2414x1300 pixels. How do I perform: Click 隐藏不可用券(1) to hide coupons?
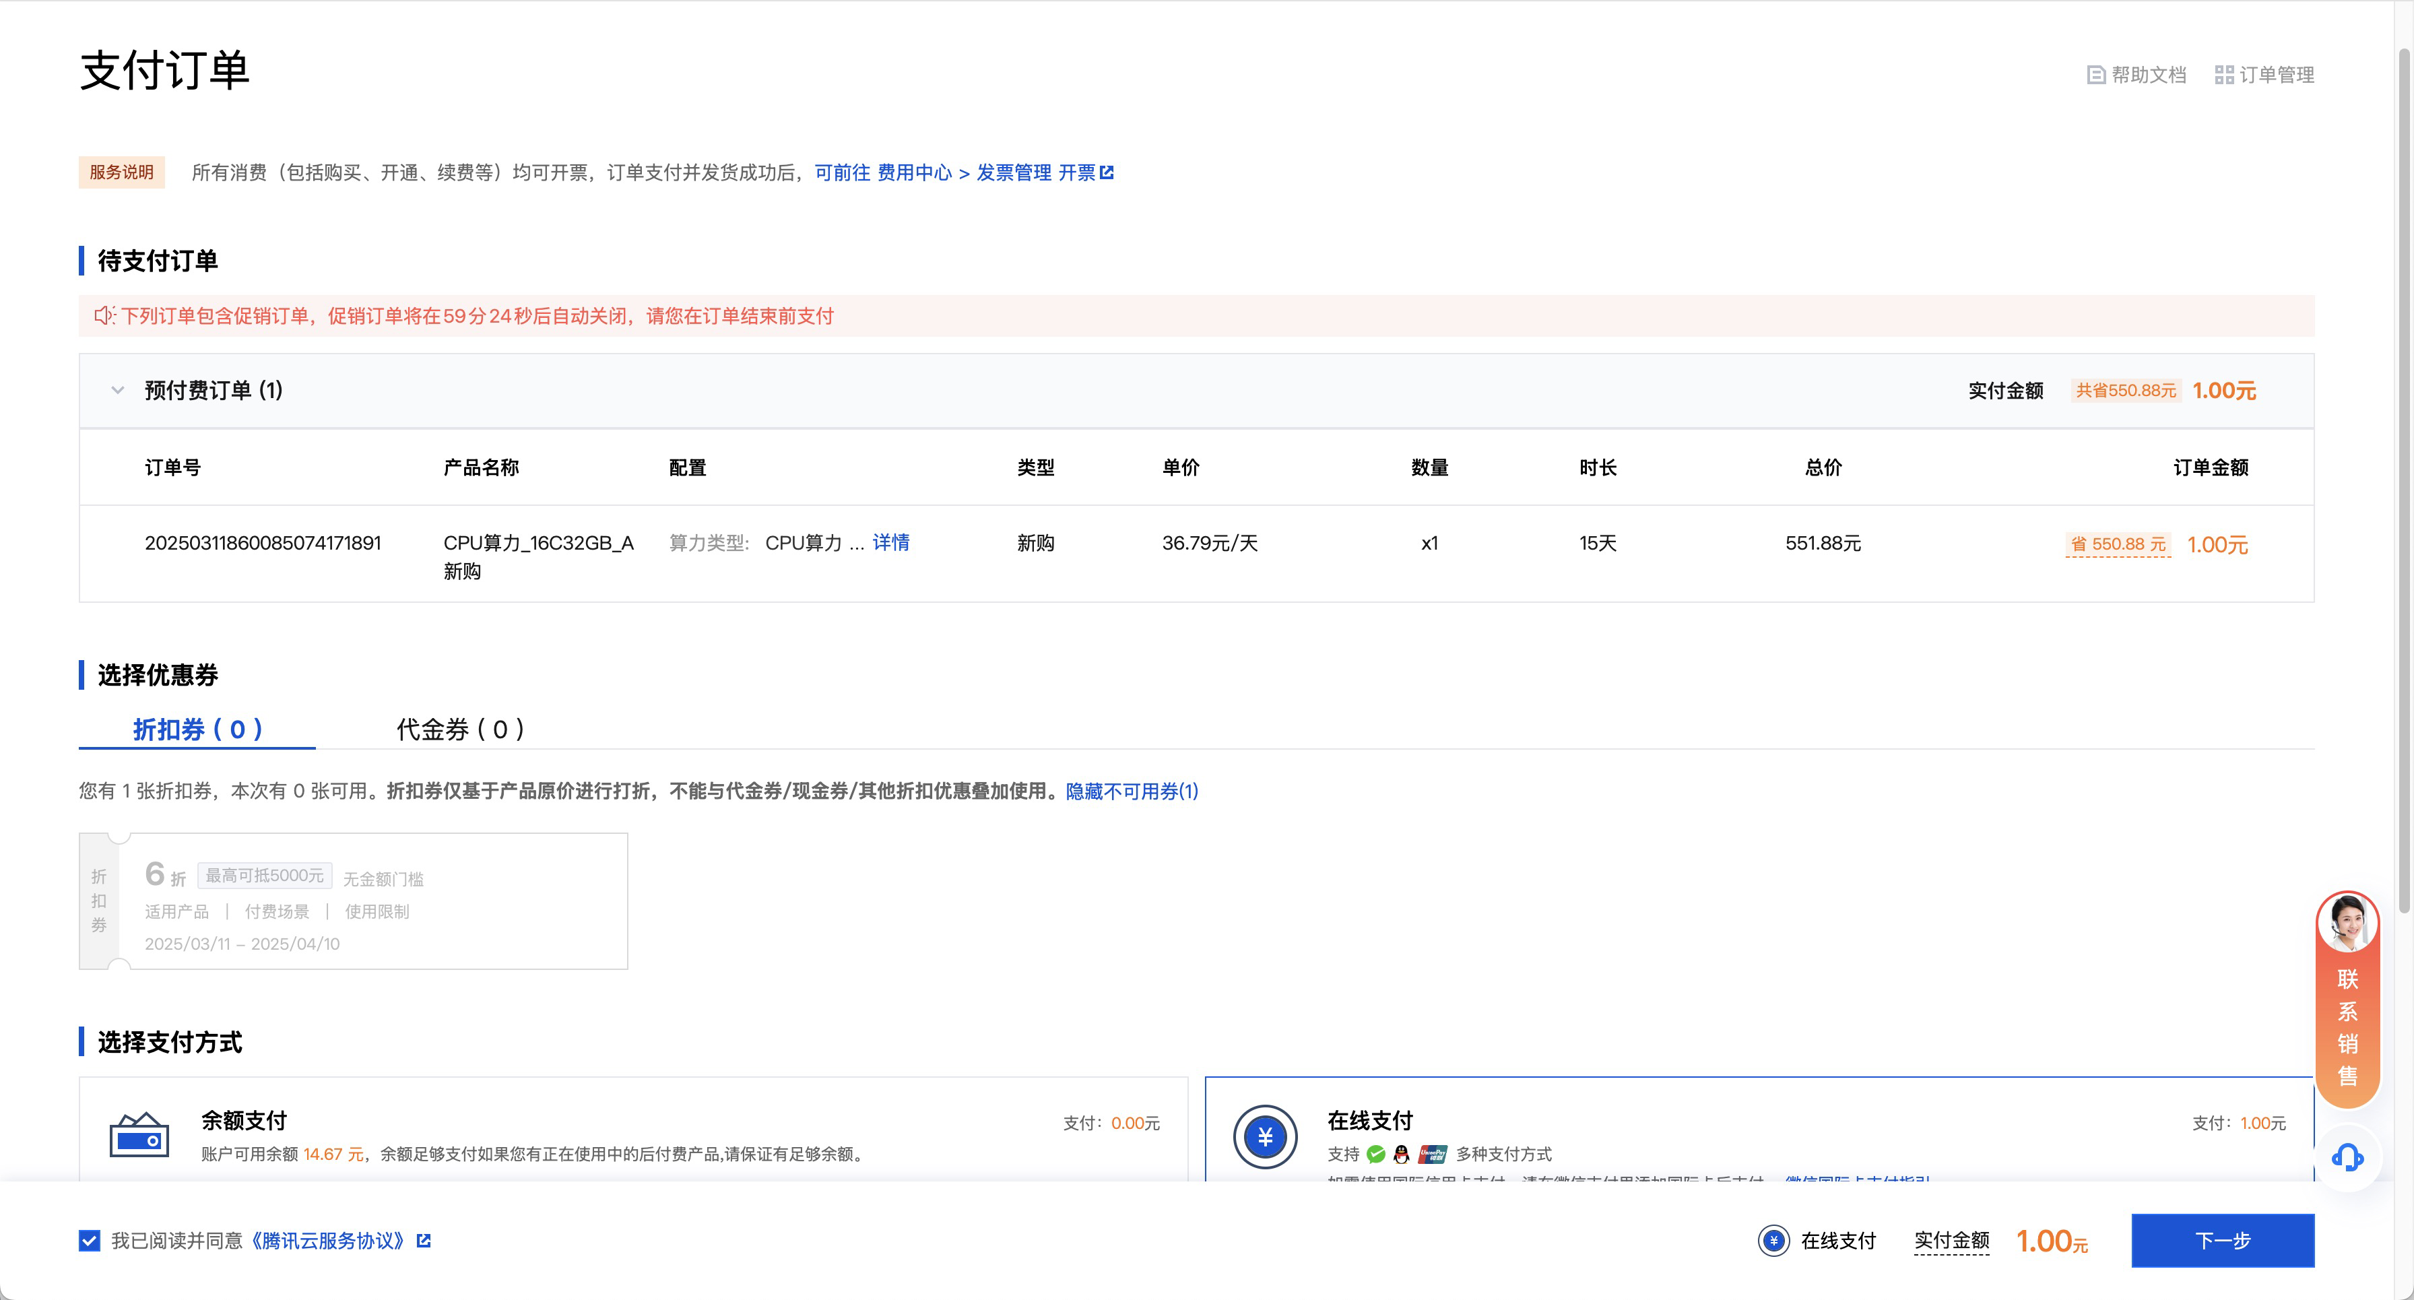tap(1131, 791)
